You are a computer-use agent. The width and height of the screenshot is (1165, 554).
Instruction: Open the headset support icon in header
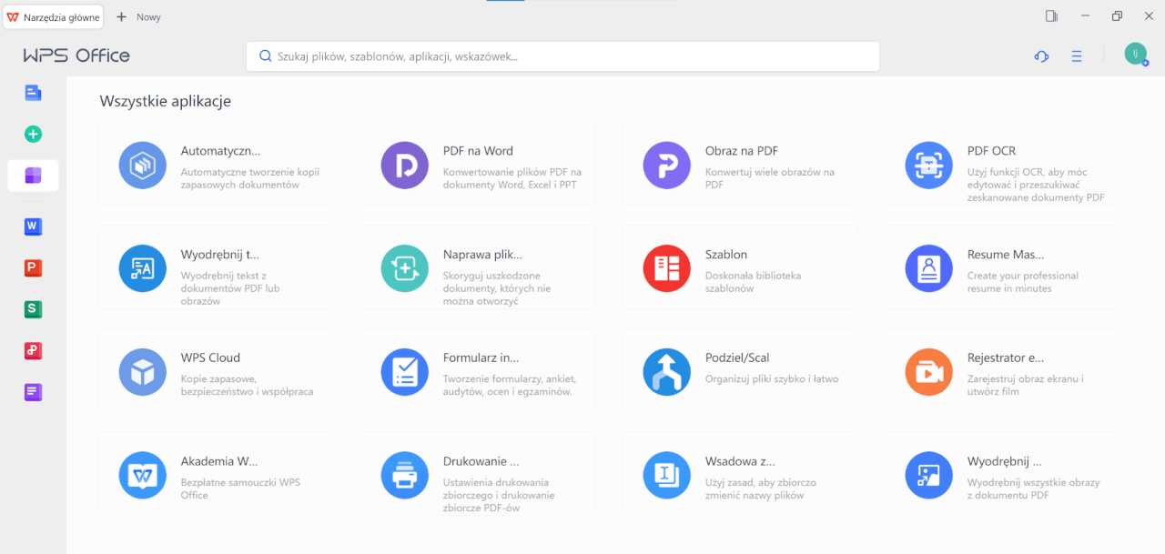pos(1041,56)
